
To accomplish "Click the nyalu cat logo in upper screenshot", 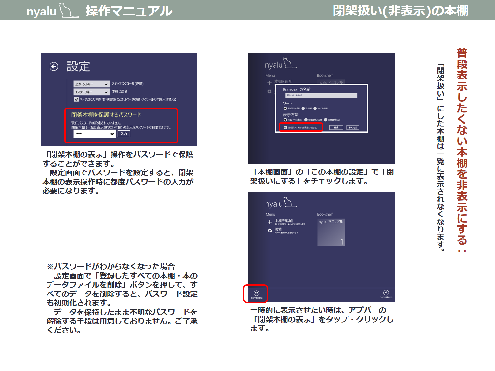I will 280,63.
